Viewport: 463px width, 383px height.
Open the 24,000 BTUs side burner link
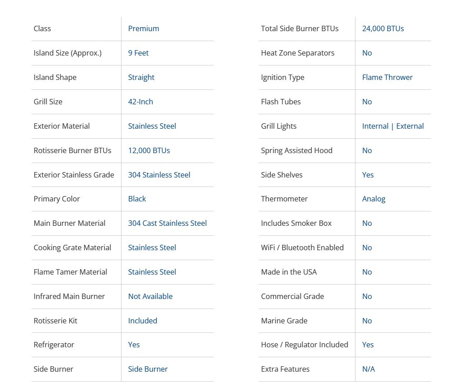coord(383,28)
